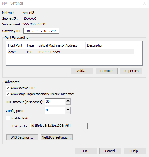This screenshot has width=149, height=157.
Task: Open DNS Settings
Action: click(x=22, y=137)
